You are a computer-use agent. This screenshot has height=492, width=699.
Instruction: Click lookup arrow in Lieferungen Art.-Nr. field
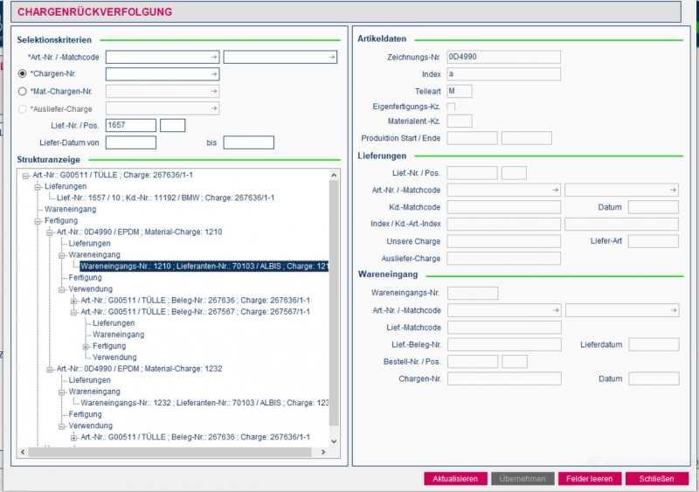click(554, 190)
